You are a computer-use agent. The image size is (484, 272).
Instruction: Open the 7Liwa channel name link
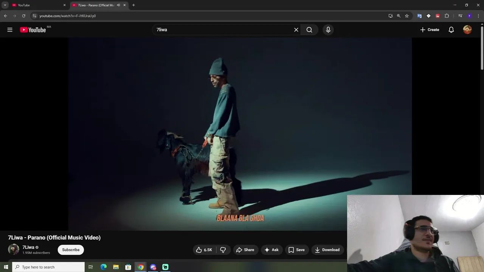[28, 247]
